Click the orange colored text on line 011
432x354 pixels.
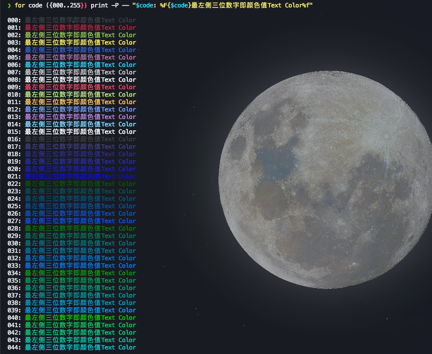click(80, 102)
